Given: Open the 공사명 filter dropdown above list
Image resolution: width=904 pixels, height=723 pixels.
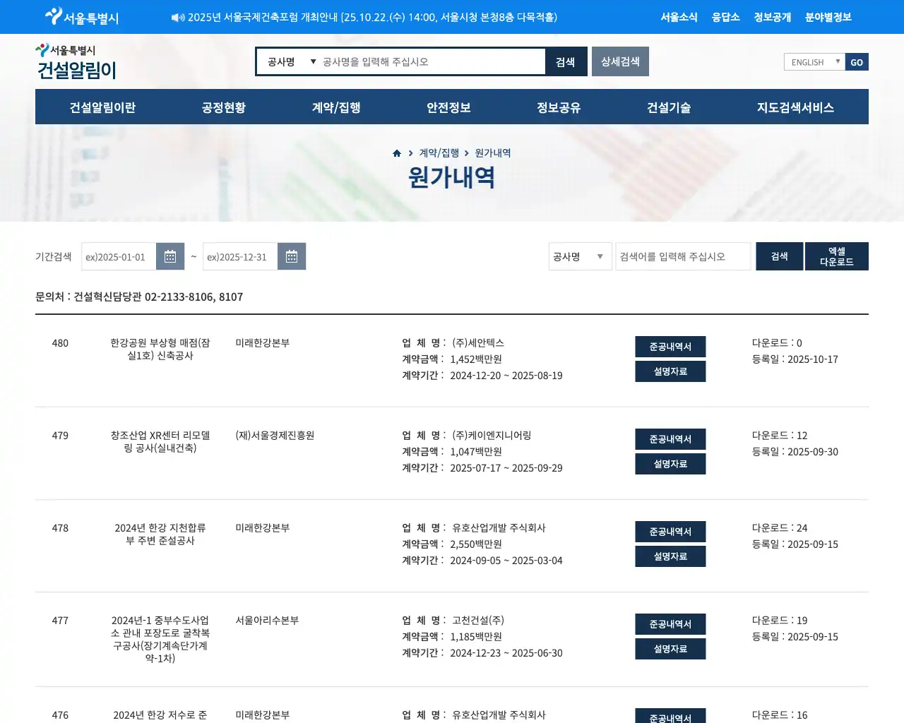Looking at the screenshot, I should (580, 256).
